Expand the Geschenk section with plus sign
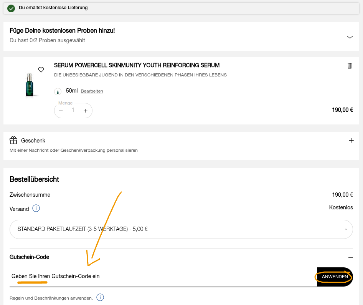Image resolution: width=363 pixels, height=305 pixels. 351,141
